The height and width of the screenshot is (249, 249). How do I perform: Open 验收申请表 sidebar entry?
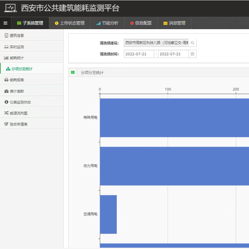click(x=18, y=124)
